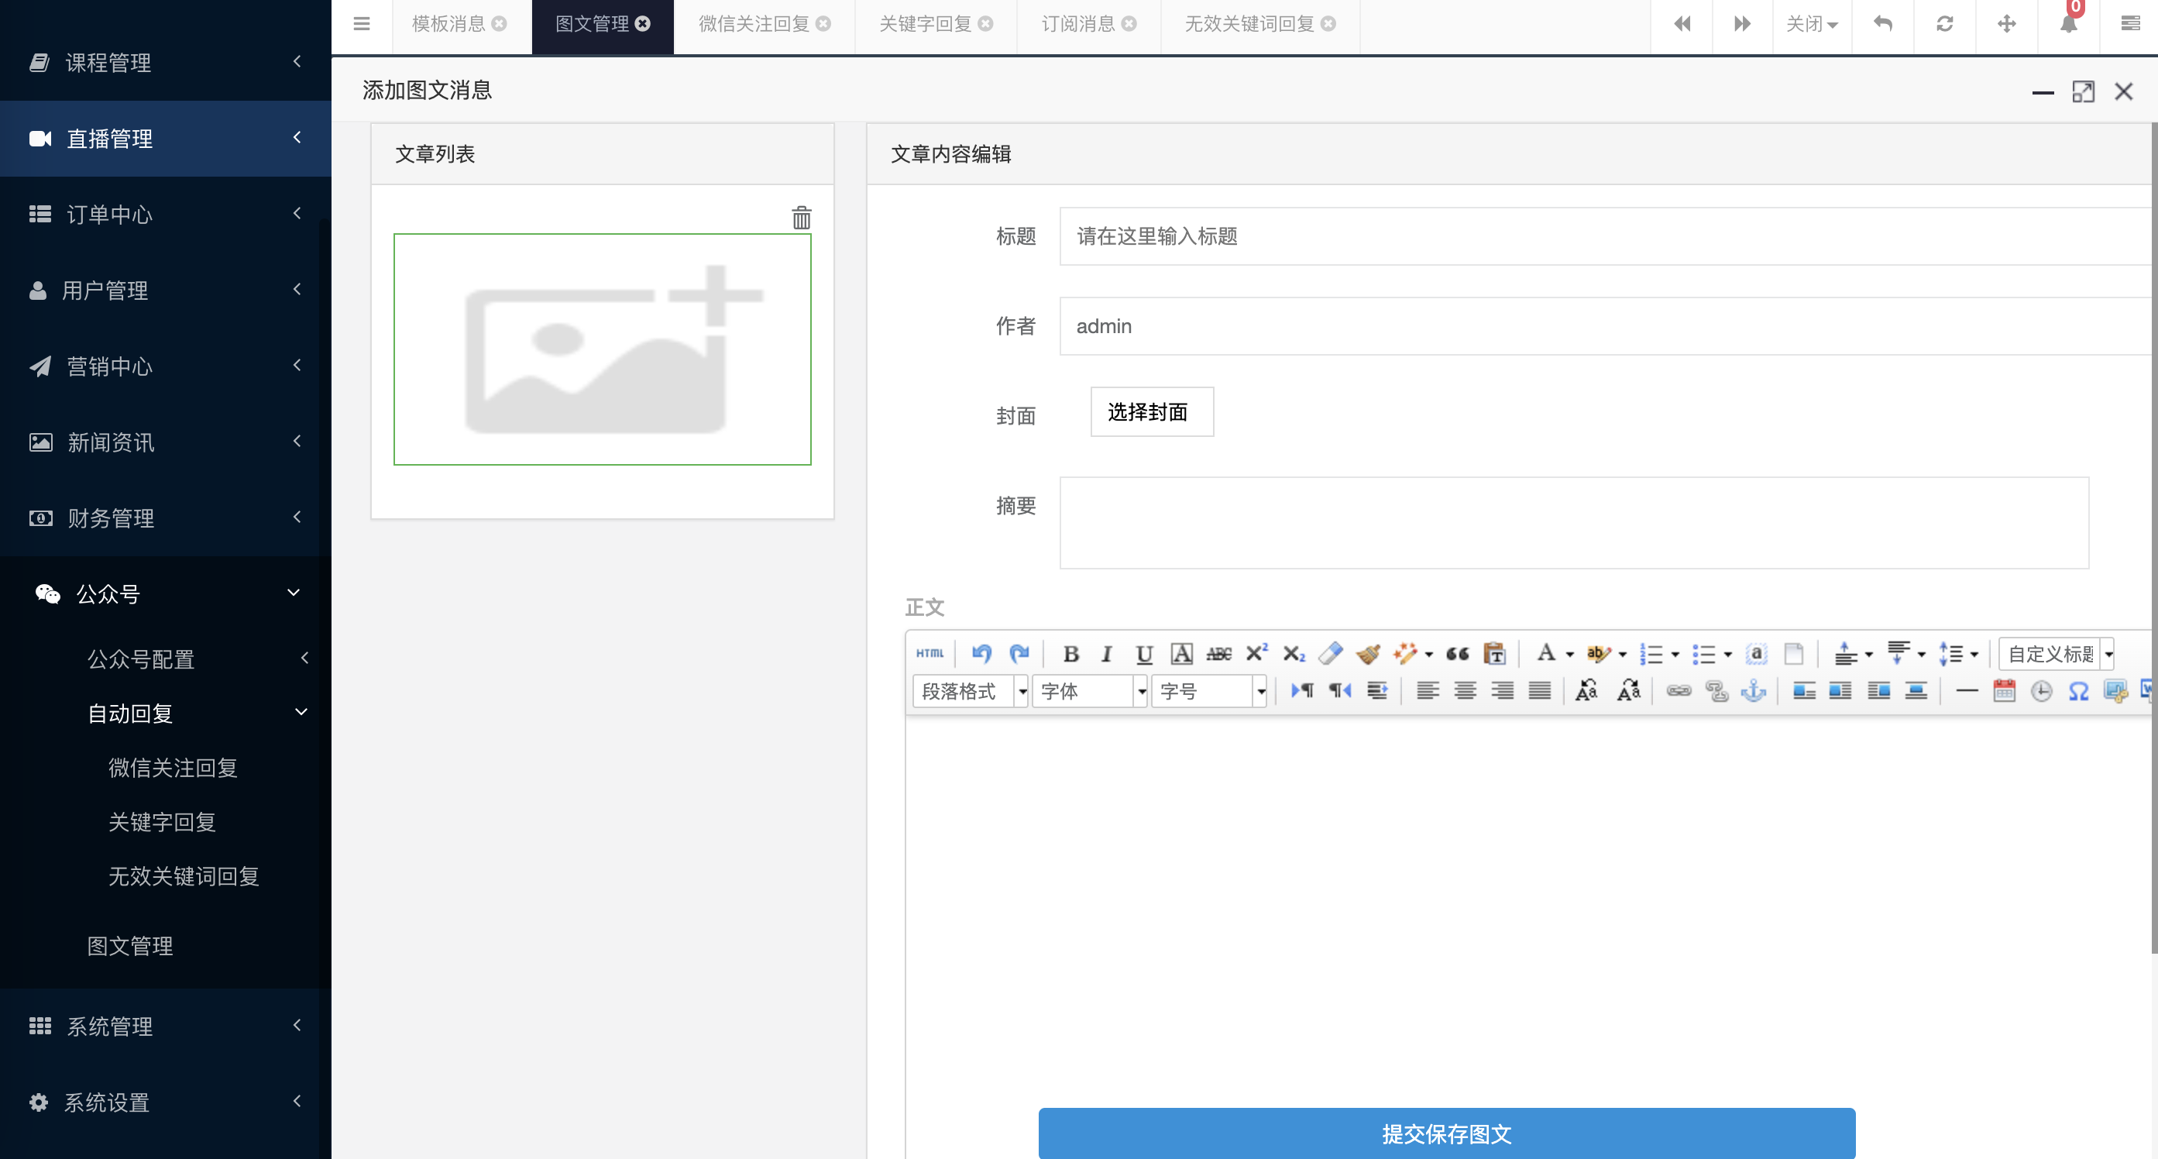The width and height of the screenshot is (2158, 1159).
Task: Insert an anchor using anchor icon
Action: pos(1753,690)
